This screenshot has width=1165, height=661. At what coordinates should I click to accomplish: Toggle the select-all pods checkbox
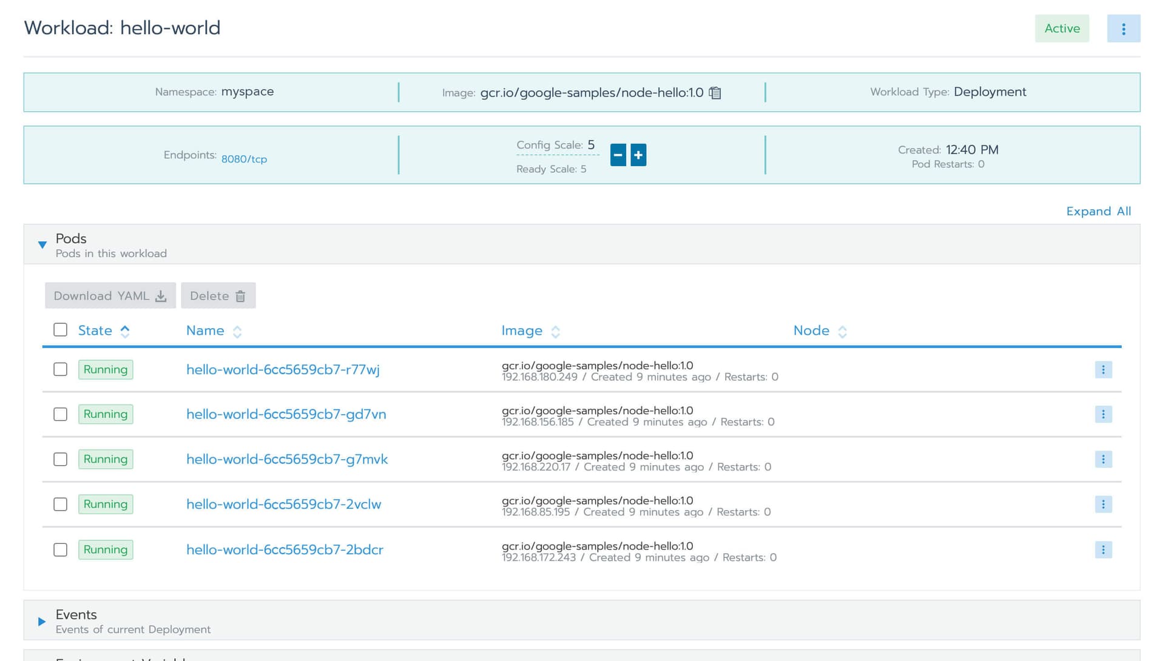60,330
